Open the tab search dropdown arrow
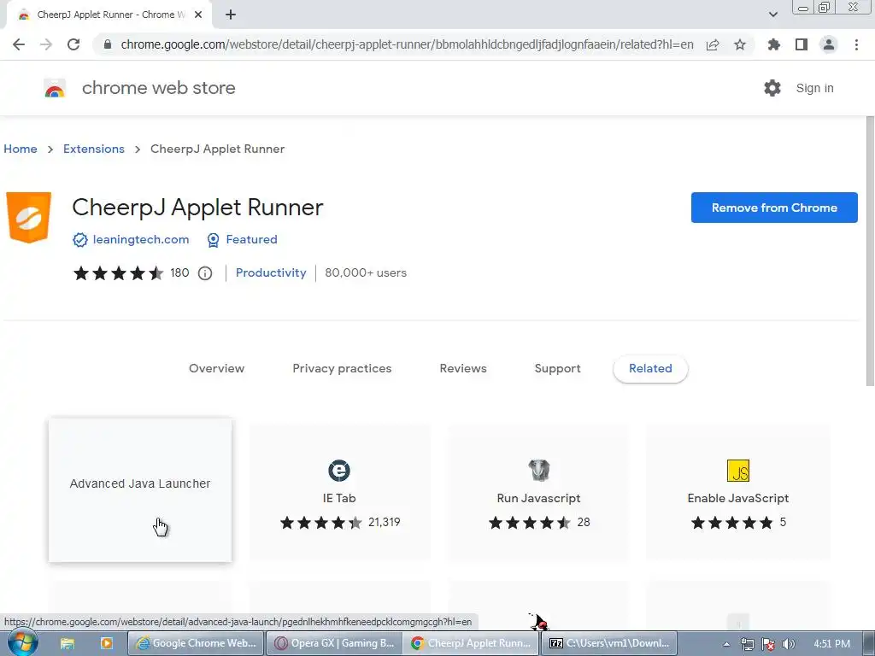 coord(772,15)
